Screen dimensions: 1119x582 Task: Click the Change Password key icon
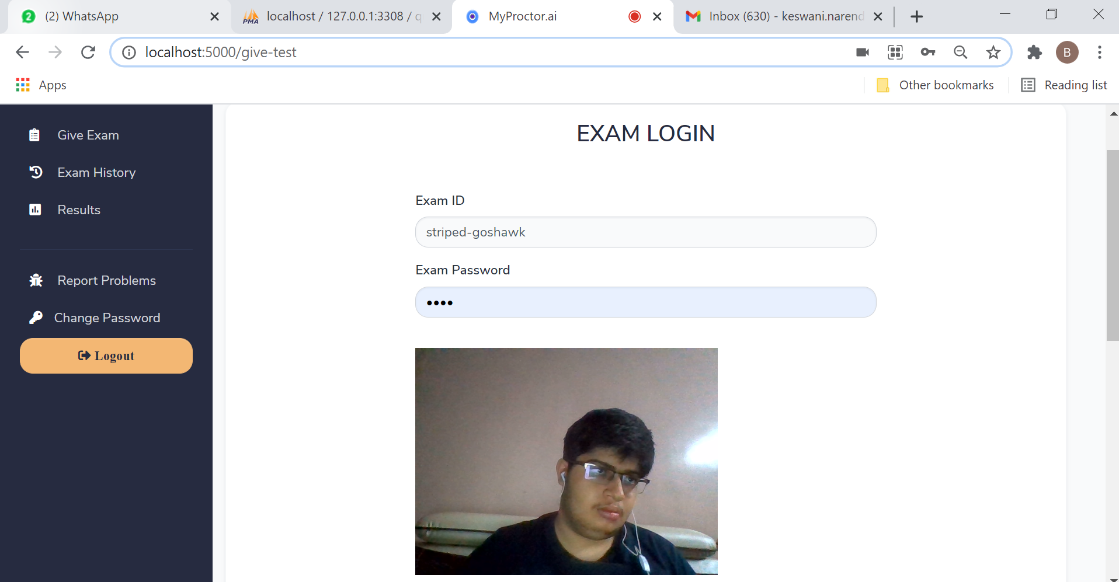(36, 318)
